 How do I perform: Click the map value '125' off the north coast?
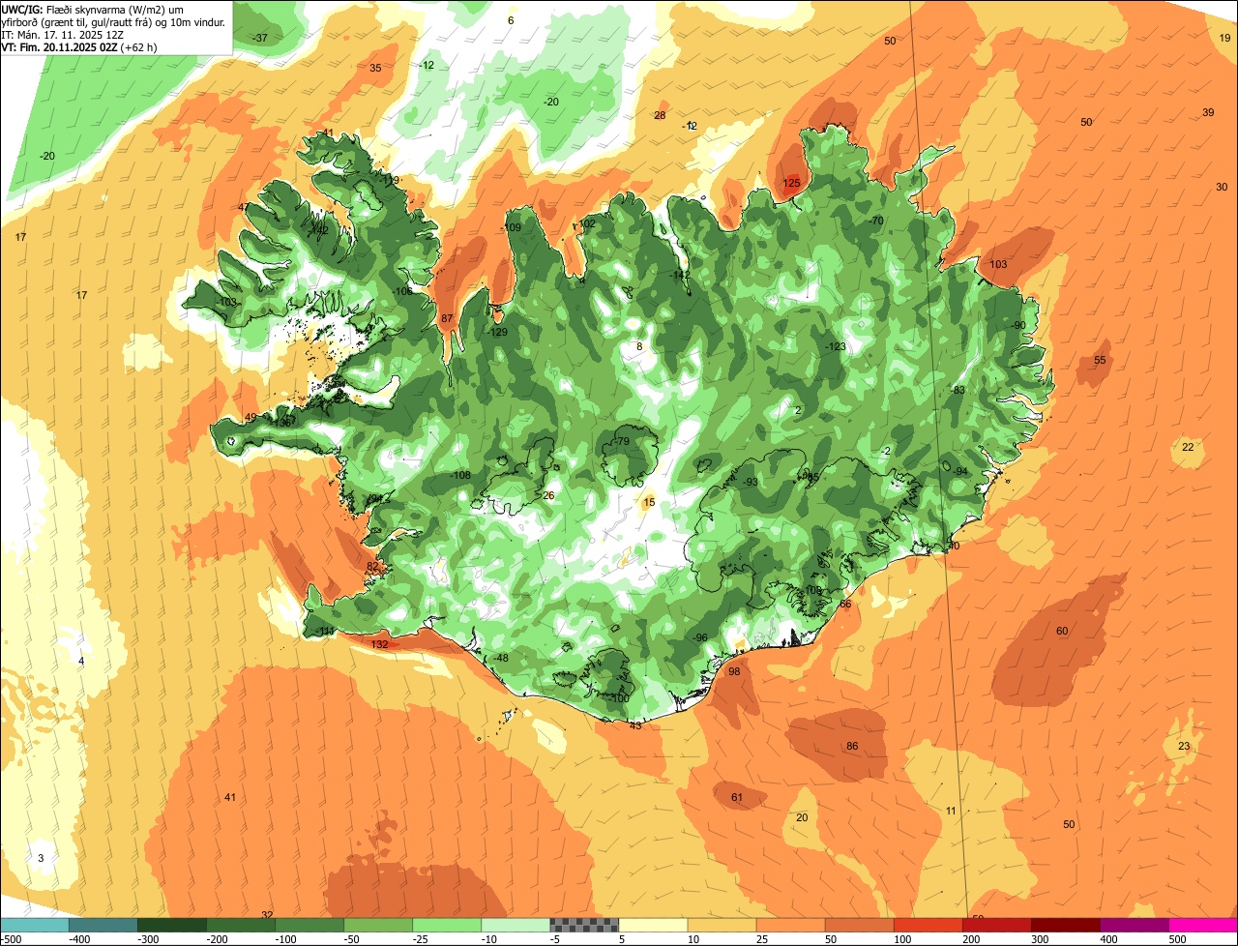coord(791,183)
